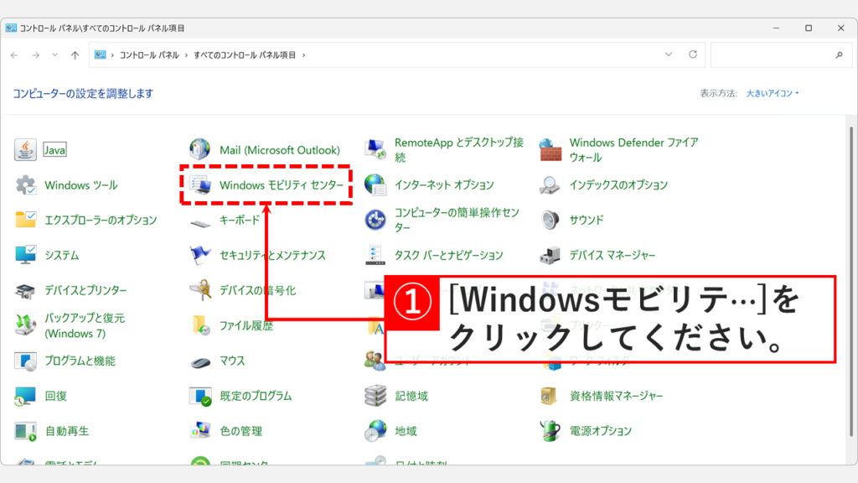Image resolution: width=858 pixels, height=483 pixels.
Task: Click the インターネット オプション globe icon
Action: (375, 185)
